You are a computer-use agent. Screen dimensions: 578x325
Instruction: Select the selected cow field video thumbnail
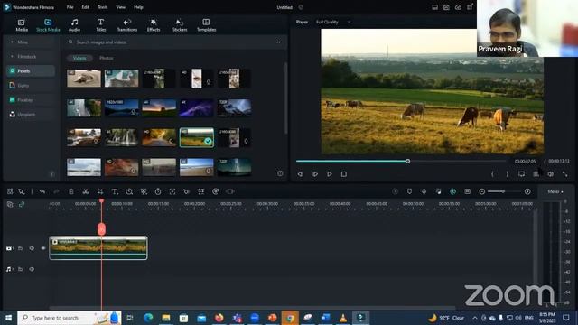tap(197, 137)
